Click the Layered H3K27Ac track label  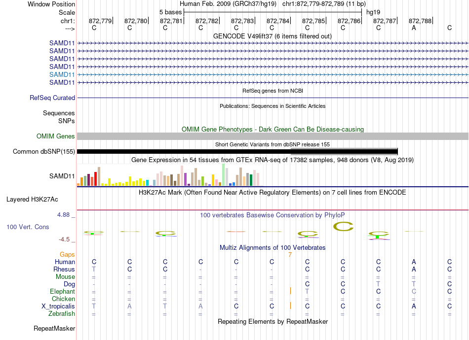(x=32, y=200)
